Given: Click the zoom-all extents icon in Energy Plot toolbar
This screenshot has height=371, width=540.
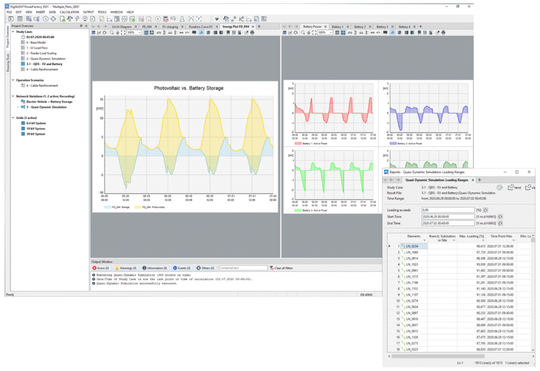Looking at the screenshot, I should click(123, 32).
